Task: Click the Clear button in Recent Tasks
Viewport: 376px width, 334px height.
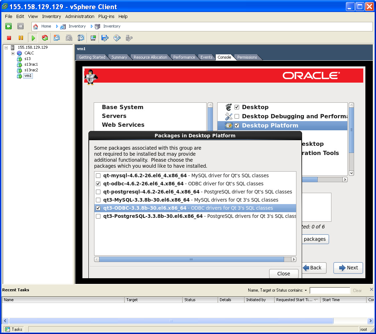Action: [357, 291]
